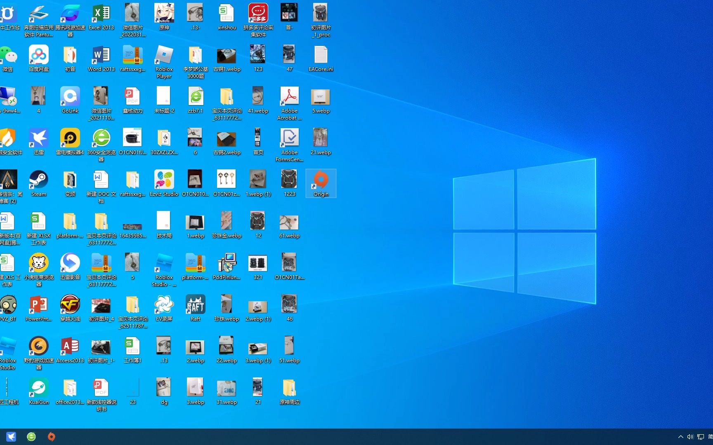This screenshot has width=713, height=445.
Task: Select the 321 image file
Action: pyautogui.click(x=258, y=267)
